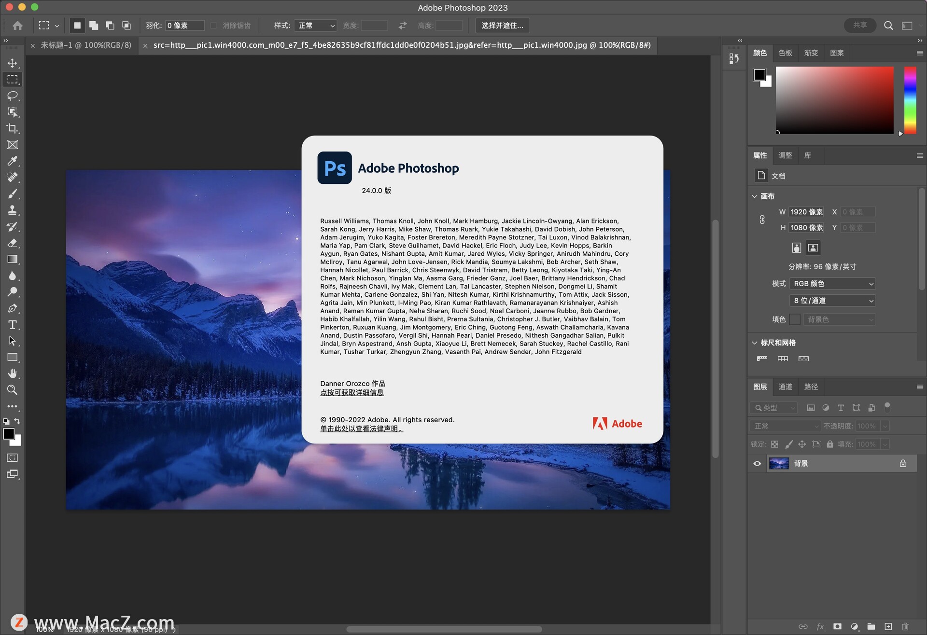Viewport: 927px width, 635px height.
Task: Click the 选择并遮住 button
Action: (x=502, y=26)
